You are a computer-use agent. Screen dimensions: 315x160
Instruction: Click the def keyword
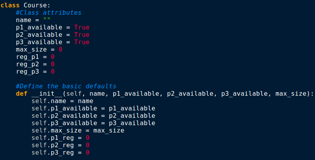[22, 93]
